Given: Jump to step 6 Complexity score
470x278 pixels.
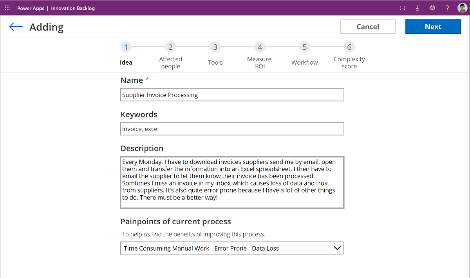Looking at the screenshot, I should click(349, 47).
